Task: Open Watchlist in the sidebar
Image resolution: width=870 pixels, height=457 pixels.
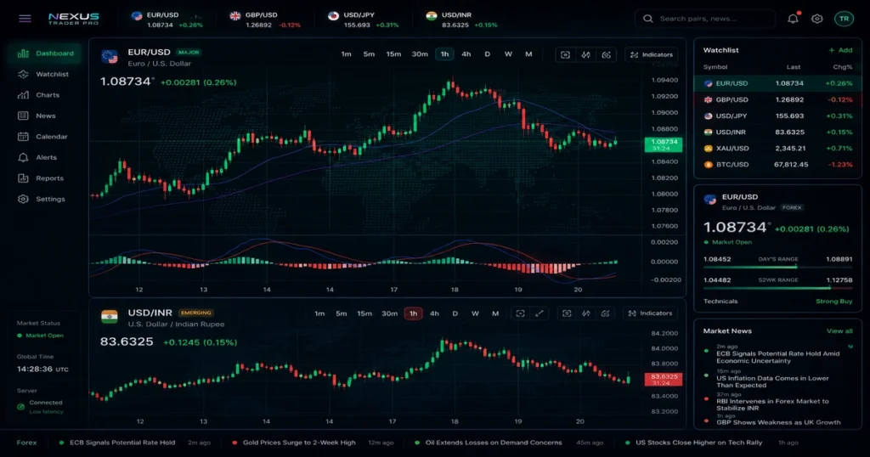Action: (x=44, y=74)
